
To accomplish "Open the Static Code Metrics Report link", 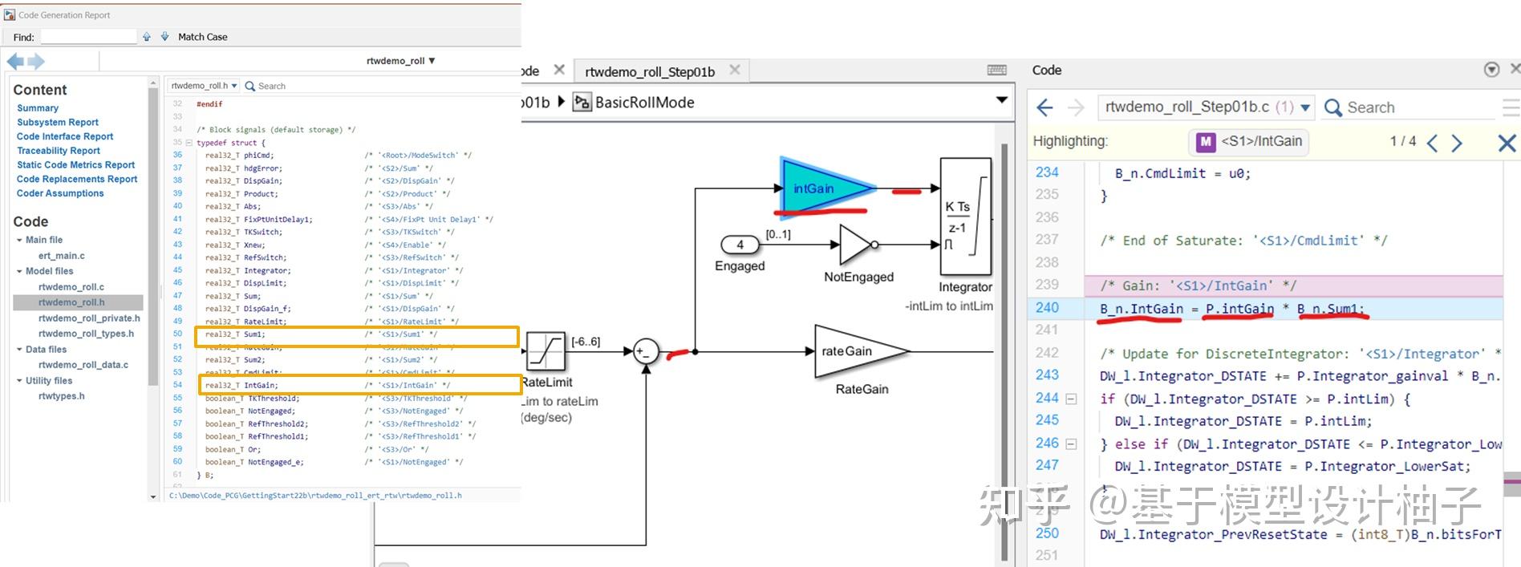I will coord(76,165).
